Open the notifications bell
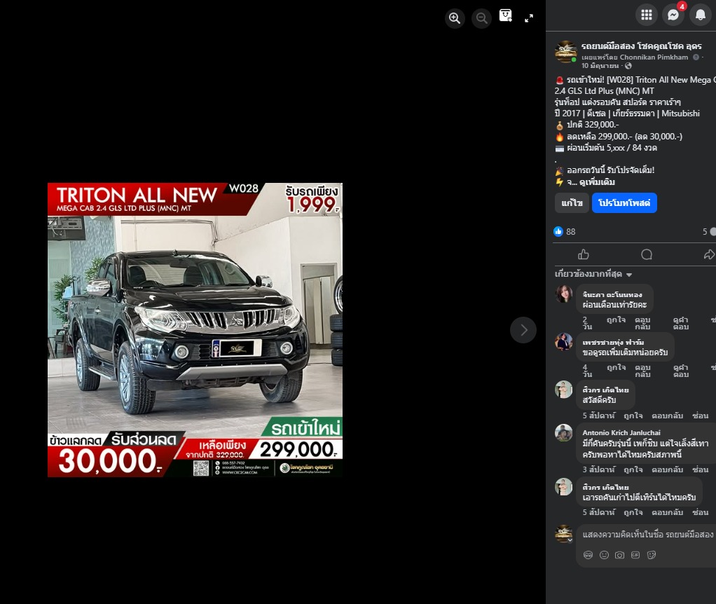The width and height of the screenshot is (716, 604). [x=700, y=15]
